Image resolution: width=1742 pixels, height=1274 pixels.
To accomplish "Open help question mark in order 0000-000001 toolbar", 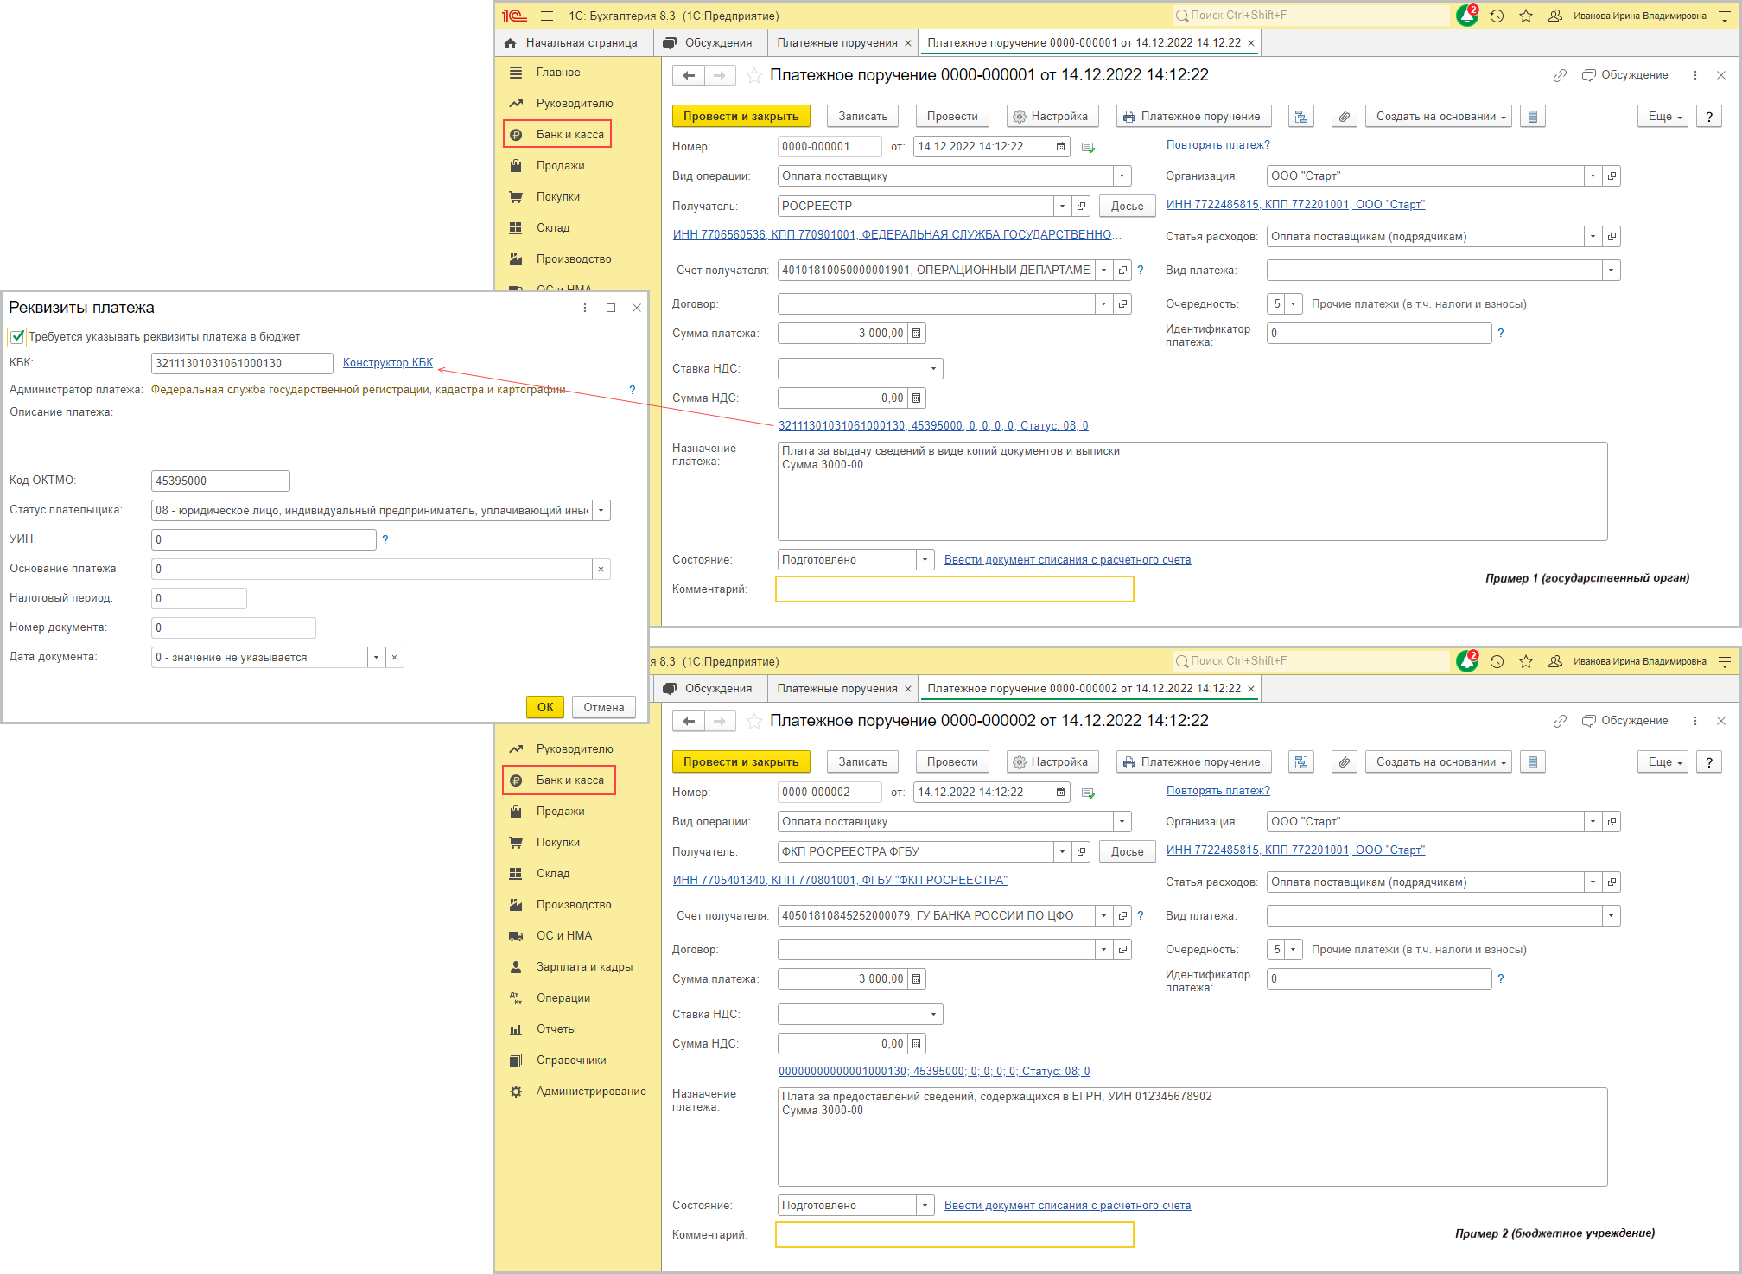I will tap(1708, 117).
